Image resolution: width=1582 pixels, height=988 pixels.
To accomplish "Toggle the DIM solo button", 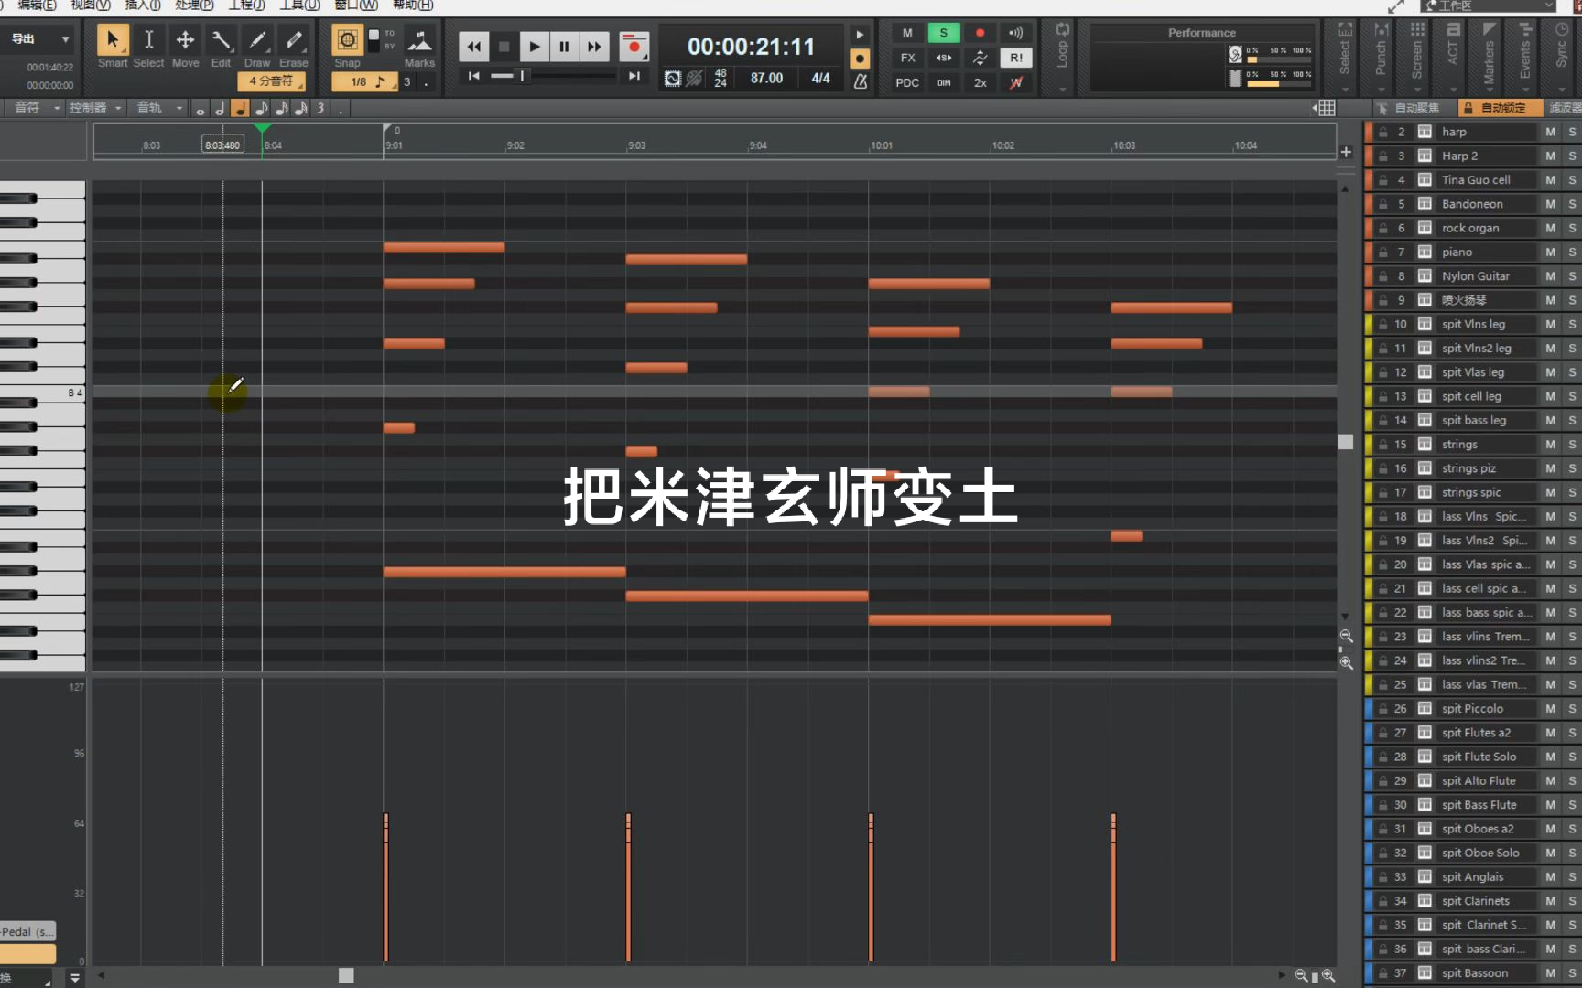I will point(944,82).
